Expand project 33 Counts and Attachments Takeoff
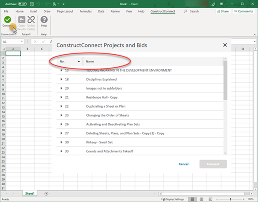The height and width of the screenshot is (202, 258). point(61,151)
